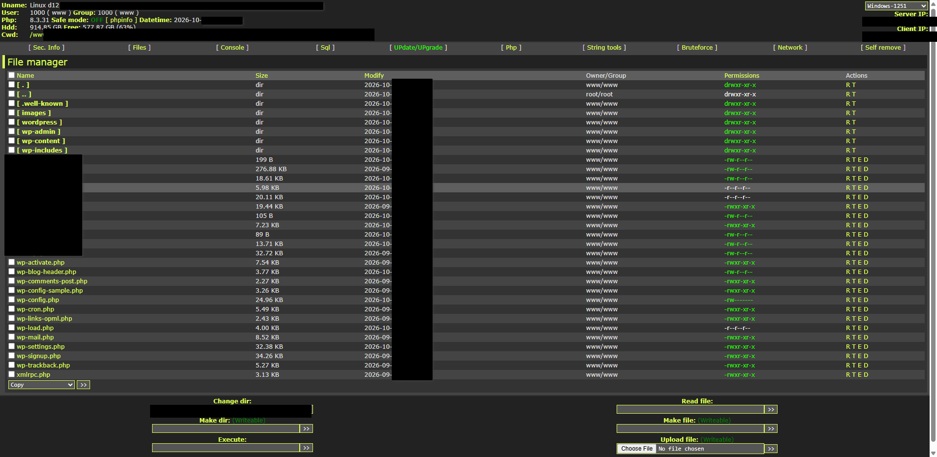Viewport: 937px width, 457px height.
Task: Submit Execute with its >> button
Action: [x=307, y=448]
